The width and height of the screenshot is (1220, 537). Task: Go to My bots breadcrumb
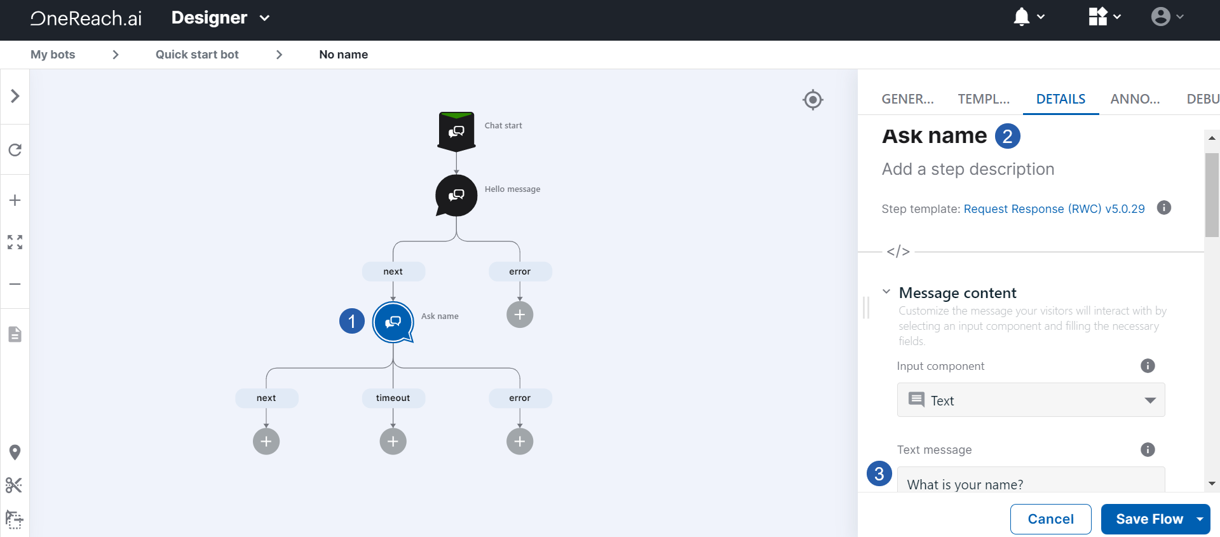(53, 55)
